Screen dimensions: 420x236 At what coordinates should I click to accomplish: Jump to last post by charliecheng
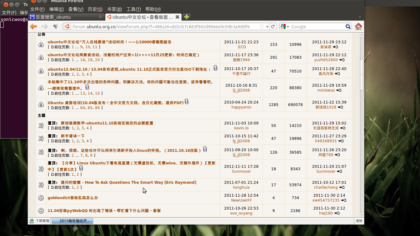(342, 187)
